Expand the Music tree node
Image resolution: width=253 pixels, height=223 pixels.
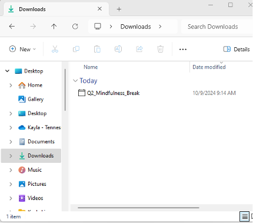tap(11, 170)
